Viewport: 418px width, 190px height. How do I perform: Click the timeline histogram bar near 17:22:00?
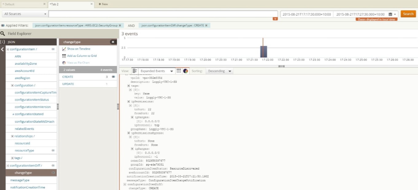click(x=264, y=52)
